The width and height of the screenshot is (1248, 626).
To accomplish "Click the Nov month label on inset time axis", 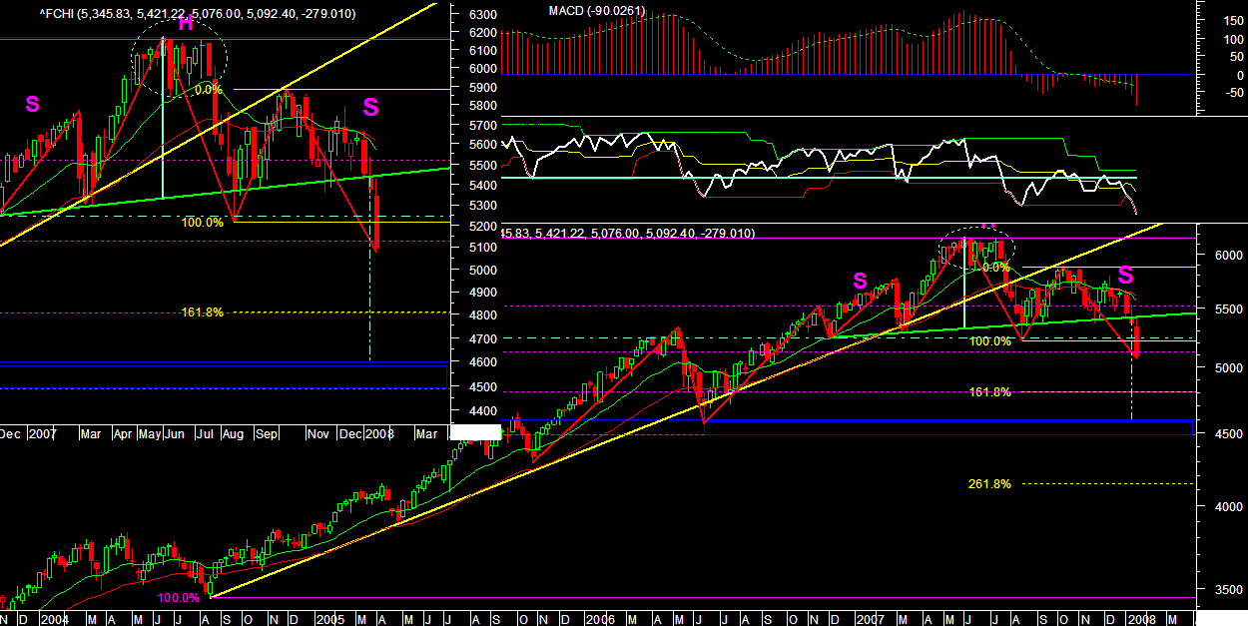I will [318, 434].
